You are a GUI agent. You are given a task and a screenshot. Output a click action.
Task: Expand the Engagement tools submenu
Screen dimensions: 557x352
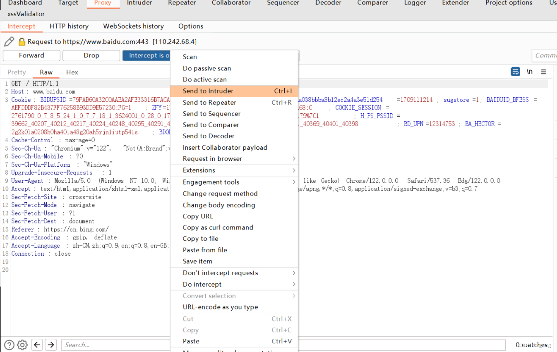[x=211, y=182]
